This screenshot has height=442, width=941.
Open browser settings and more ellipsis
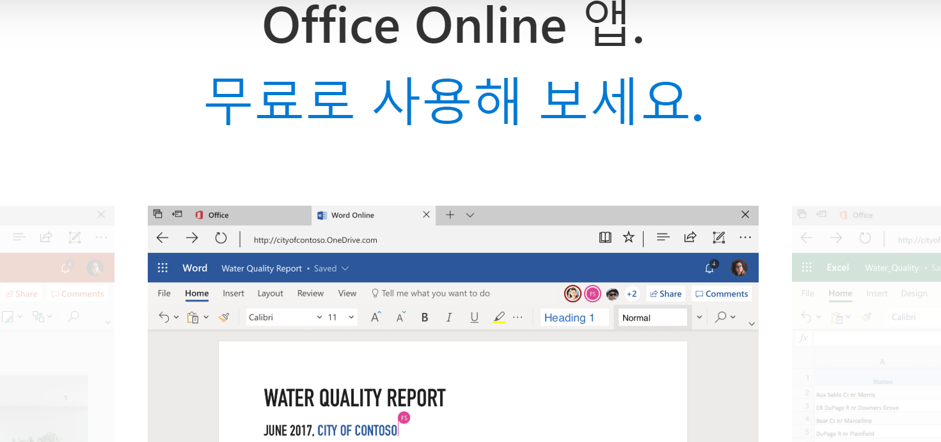pos(745,238)
